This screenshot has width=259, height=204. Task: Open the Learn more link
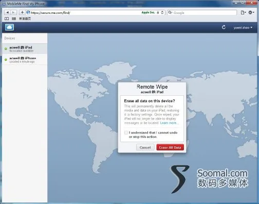point(170,123)
